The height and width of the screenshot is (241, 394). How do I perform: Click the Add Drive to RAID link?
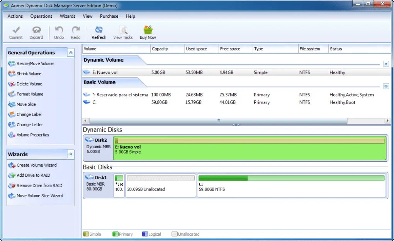(34, 176)
